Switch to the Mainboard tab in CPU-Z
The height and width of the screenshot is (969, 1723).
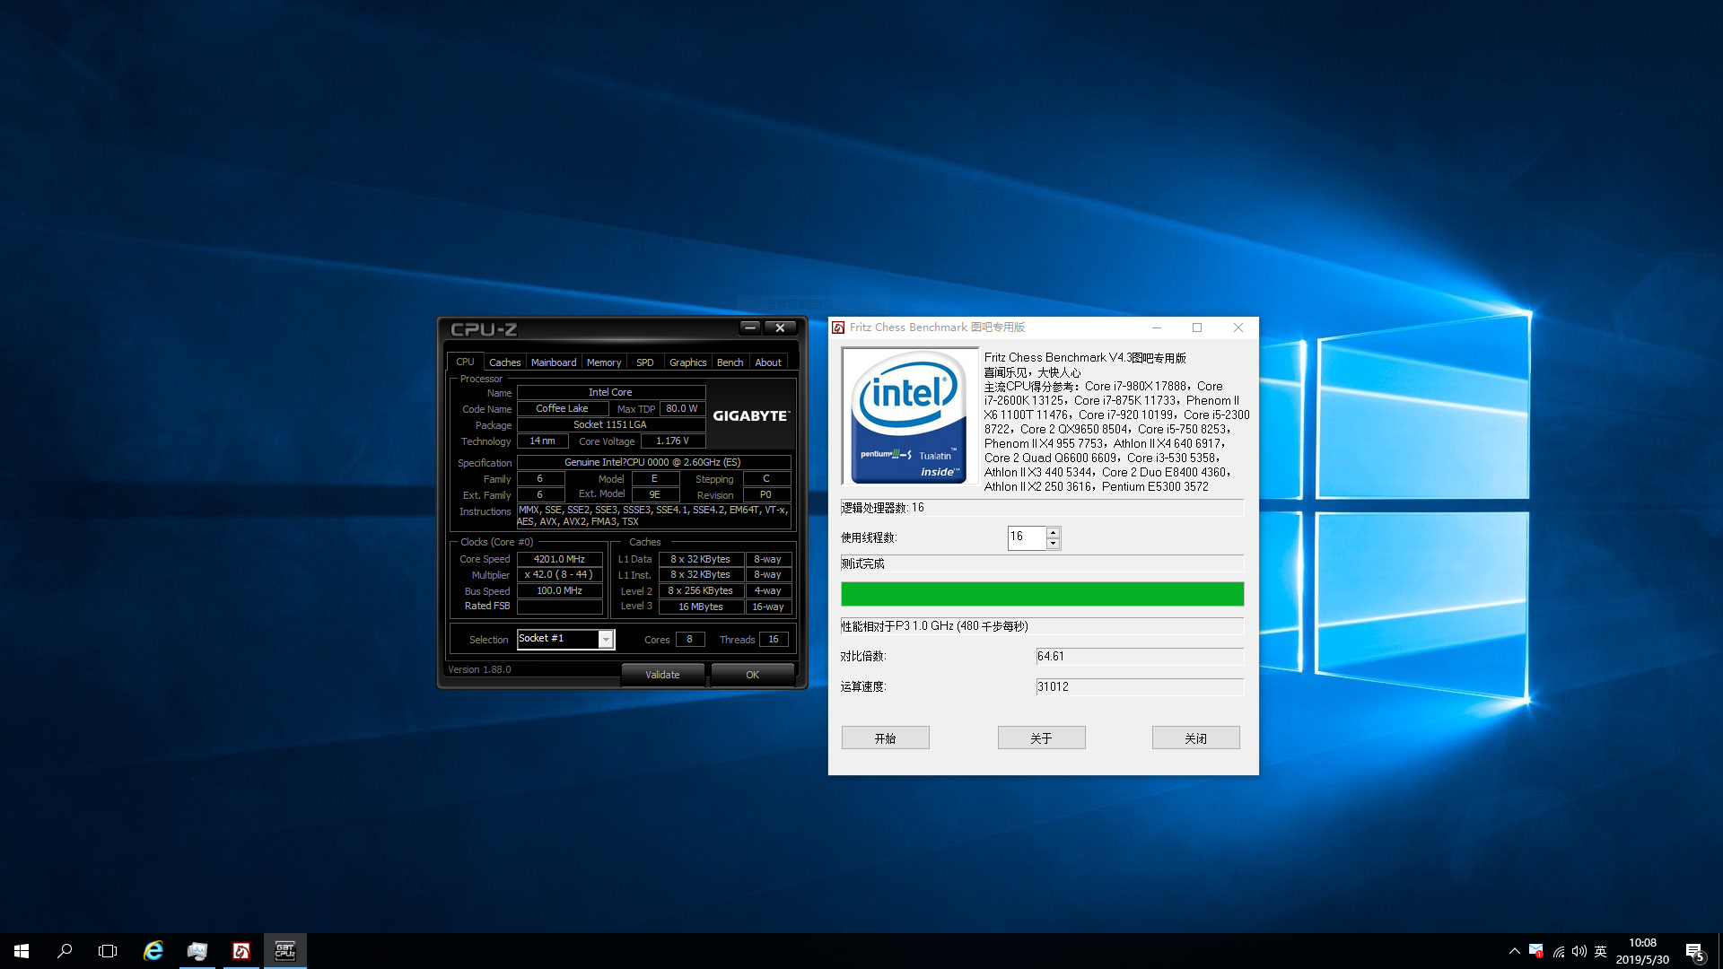click(x=554, y=362)
